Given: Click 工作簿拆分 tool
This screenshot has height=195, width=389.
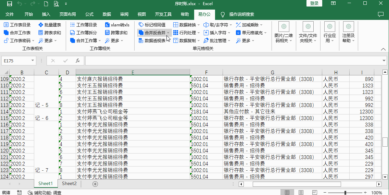Looking at the screenshot, I should click(84, 33).
